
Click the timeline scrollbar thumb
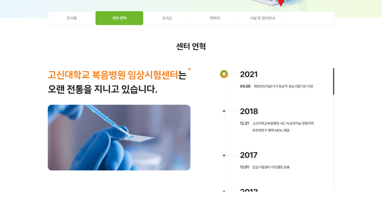coord(333,81)
